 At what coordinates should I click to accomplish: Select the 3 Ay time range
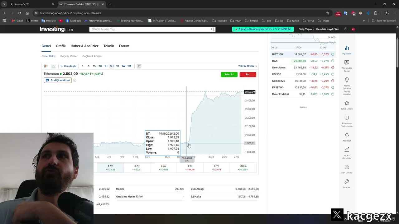(137, 167)
